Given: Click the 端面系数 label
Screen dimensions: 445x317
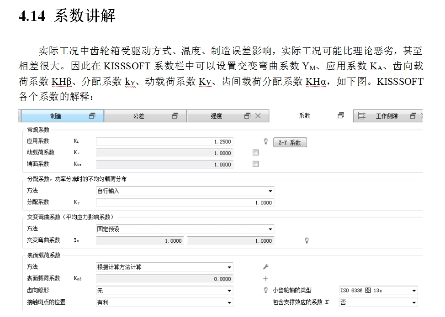Looking at the screenshot, I should click(x=38, y=164).
